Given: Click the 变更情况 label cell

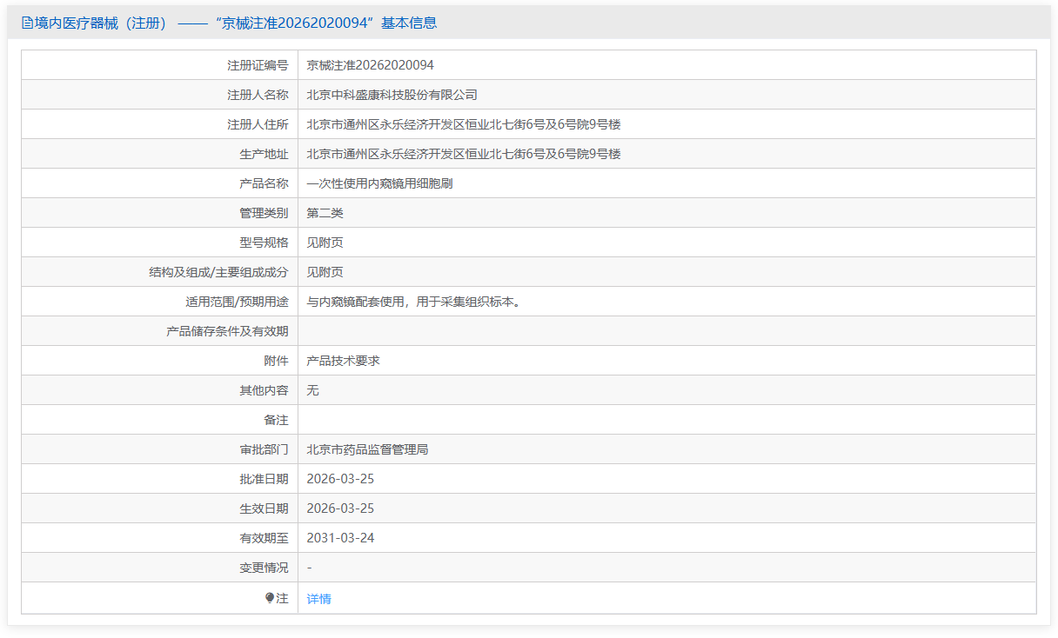Looking at the screenshot, I should click(x=160, y=568).
